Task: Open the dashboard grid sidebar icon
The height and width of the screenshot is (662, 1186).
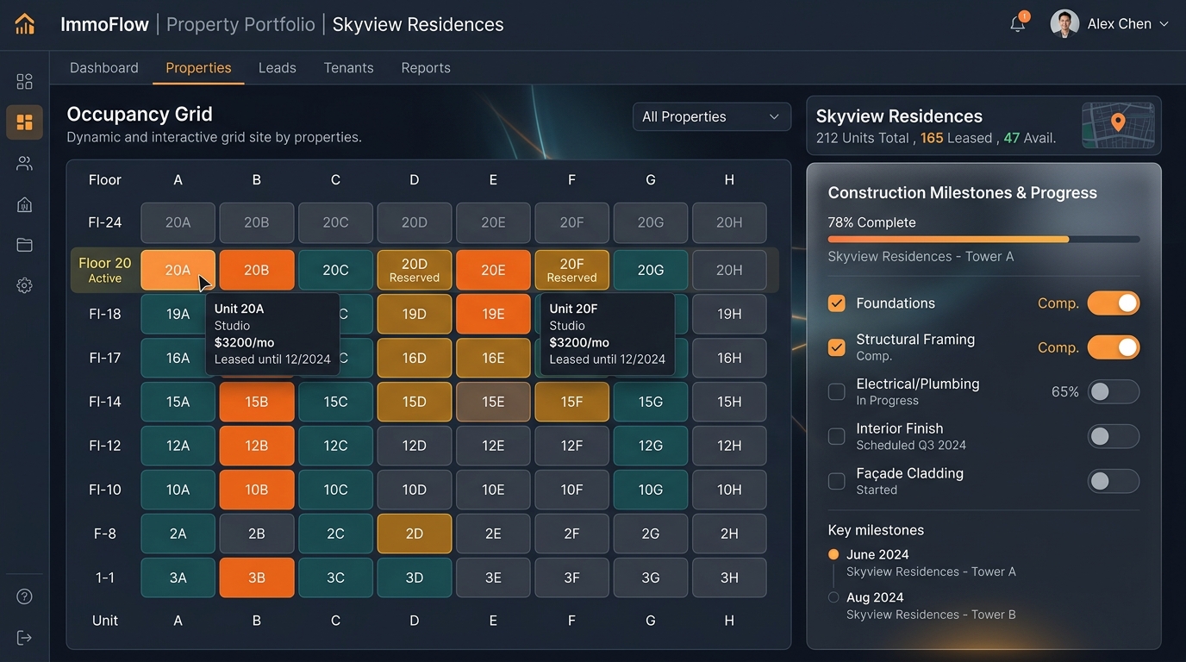Action: coord(24,81)
